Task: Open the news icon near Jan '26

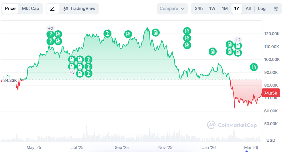Action: click(x=212, y=51)
